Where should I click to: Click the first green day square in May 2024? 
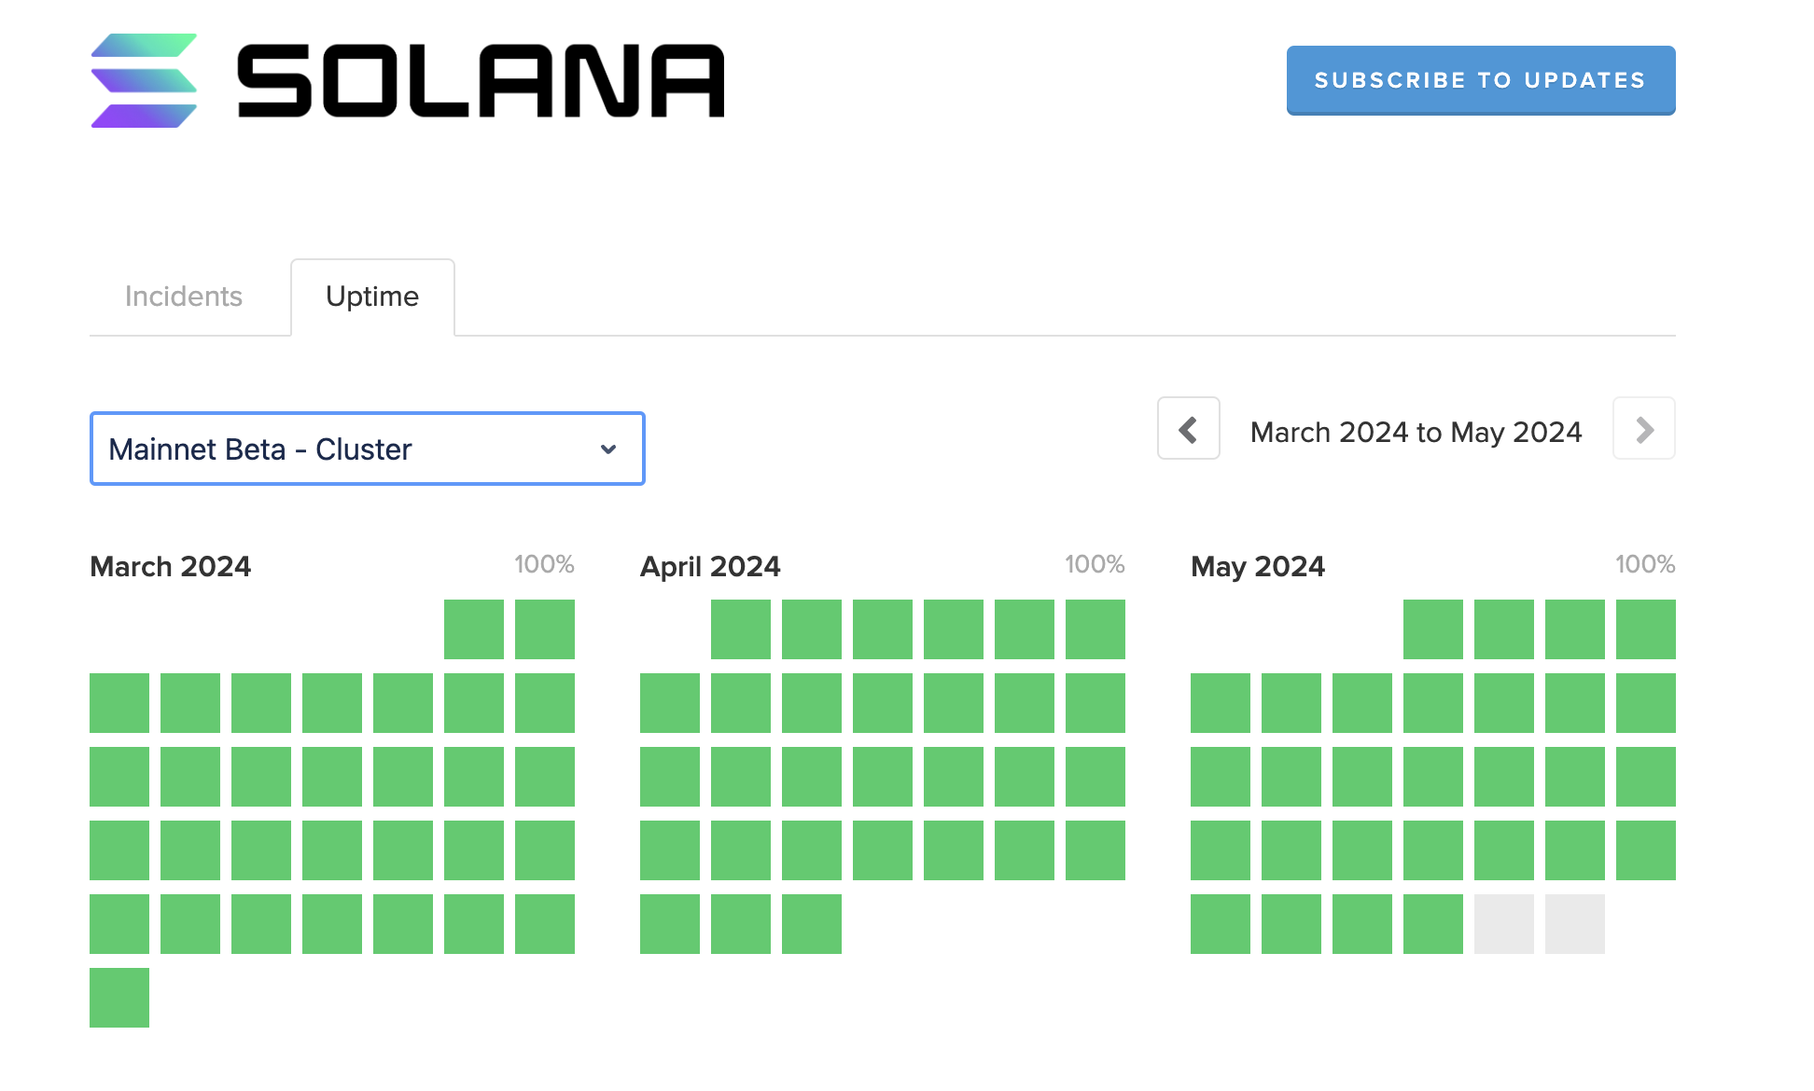(x=1433, y=629)
